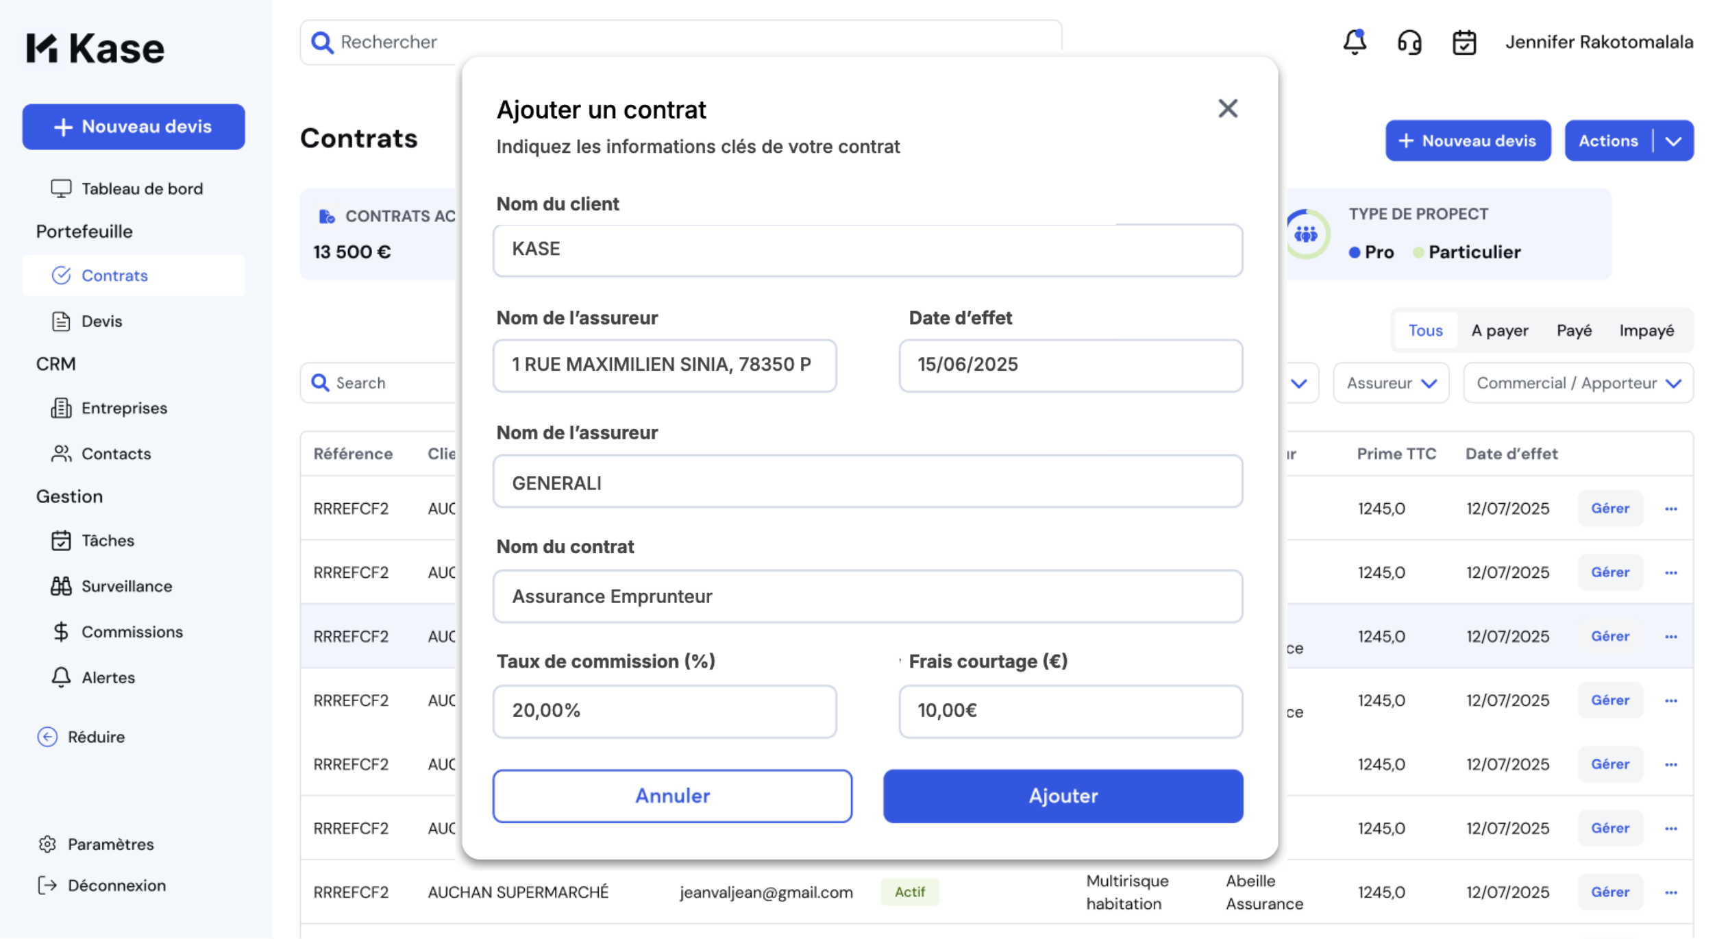Click the Réduire collapse arrow icon
The image size is (1728, 939).
pos(47,737)
